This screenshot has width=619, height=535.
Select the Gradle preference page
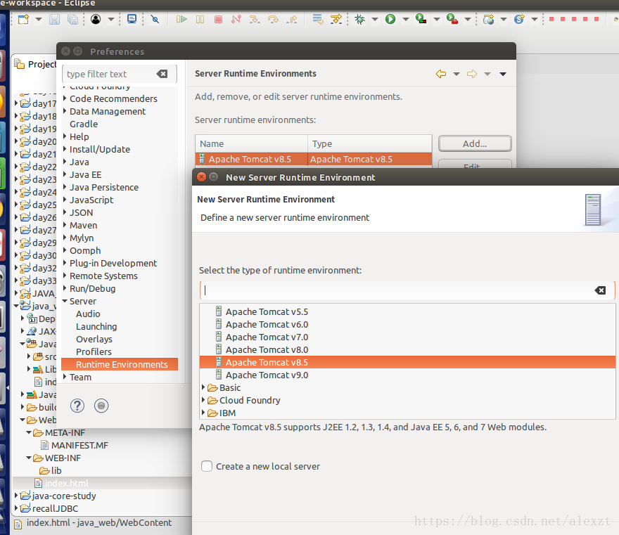click(84, 124)
